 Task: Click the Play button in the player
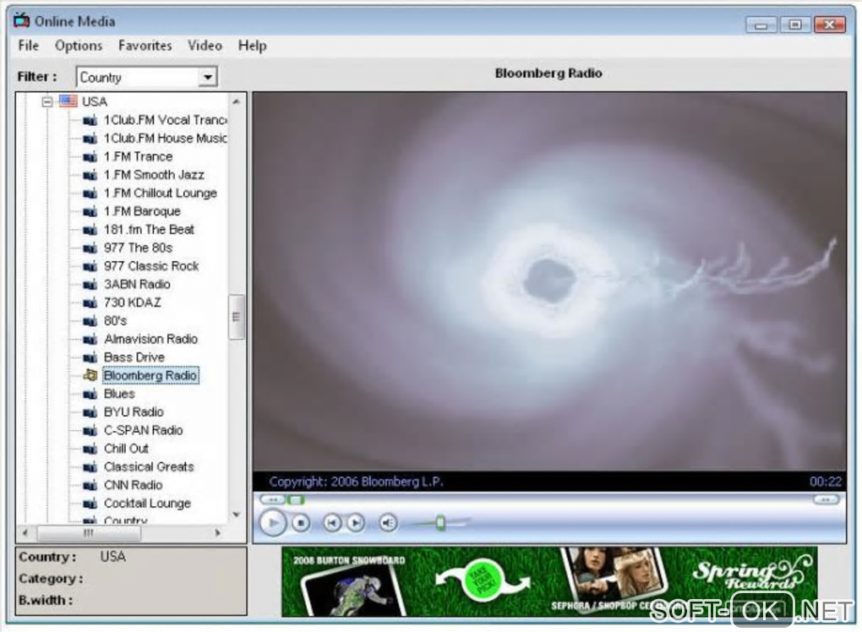(273, 523)
